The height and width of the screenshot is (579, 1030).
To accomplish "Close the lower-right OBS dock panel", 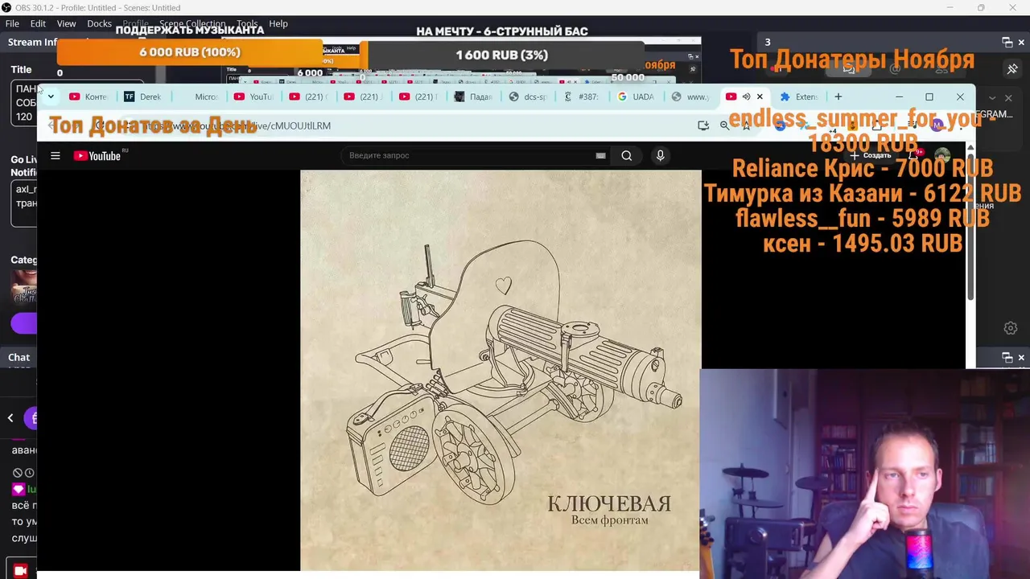I will [1022, 357].
